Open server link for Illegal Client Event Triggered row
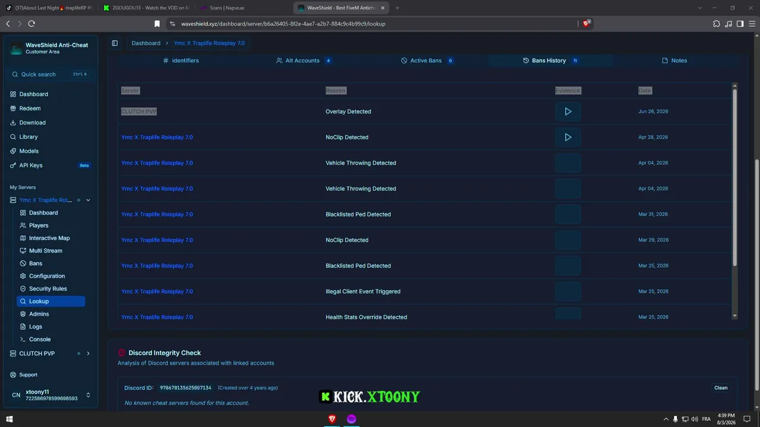760x427 pixels. (x=157, y=291)
